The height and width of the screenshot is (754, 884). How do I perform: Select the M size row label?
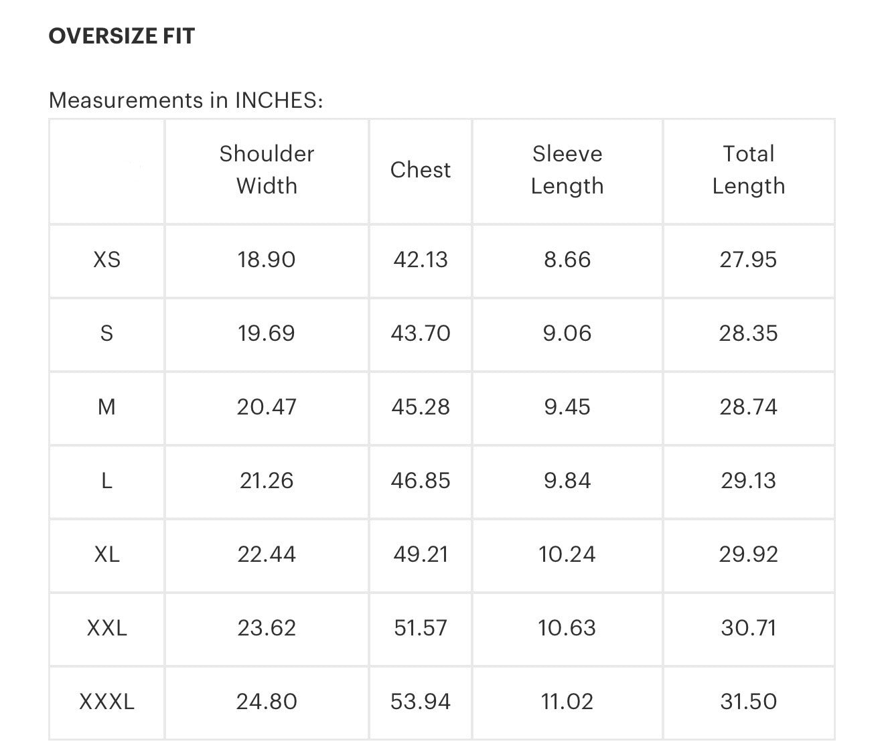[x=106, y=407]
